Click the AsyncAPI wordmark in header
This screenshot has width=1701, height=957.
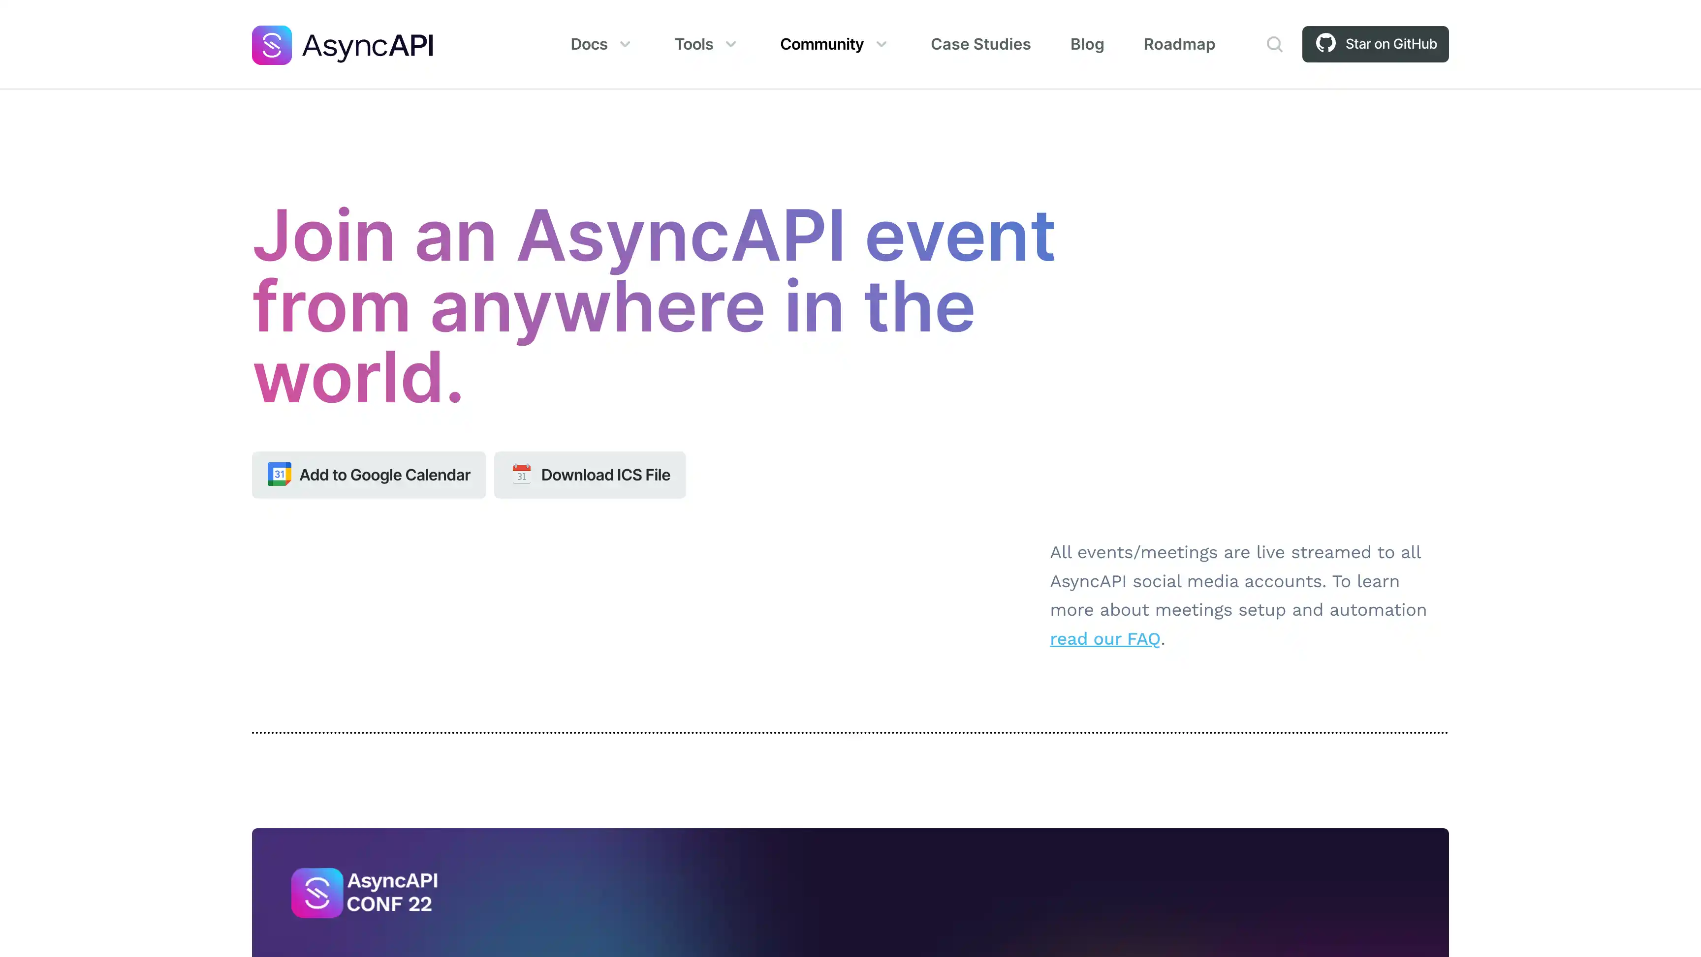coord(367,46)
